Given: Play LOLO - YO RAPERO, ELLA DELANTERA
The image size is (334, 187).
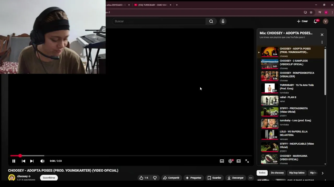Looking at the screenshot, I should (x=290, y=135).
